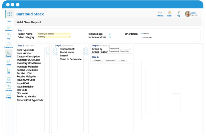Image resolution: width=206 pixels, height=136 pixels.
Task: Open the Group By dropdown
Action: coord(119,48)
